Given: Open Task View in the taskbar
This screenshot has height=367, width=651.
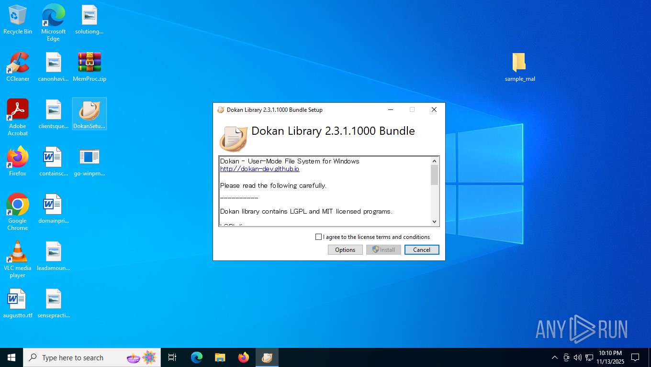Looking at the screenshot, I should pos(172,357).
